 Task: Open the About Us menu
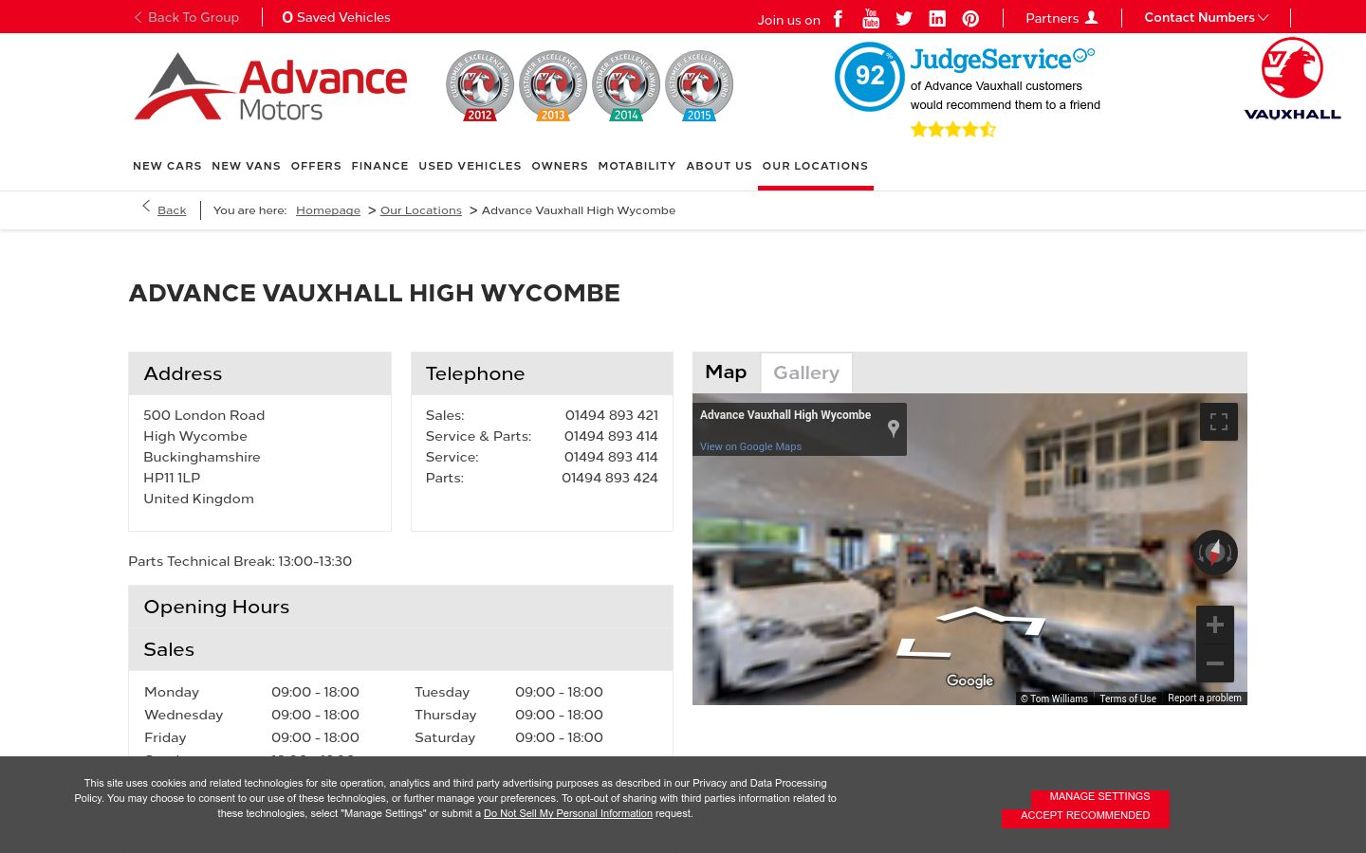tap(719, 166)
